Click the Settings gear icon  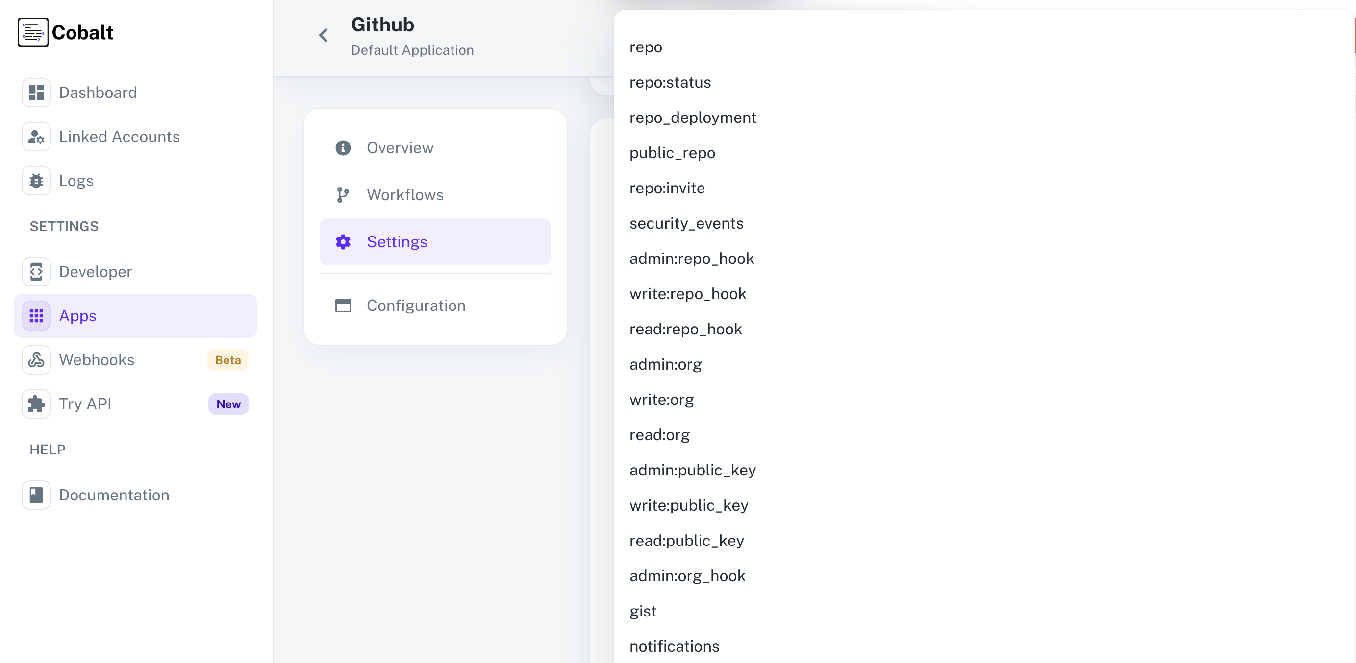coord(343,242)
